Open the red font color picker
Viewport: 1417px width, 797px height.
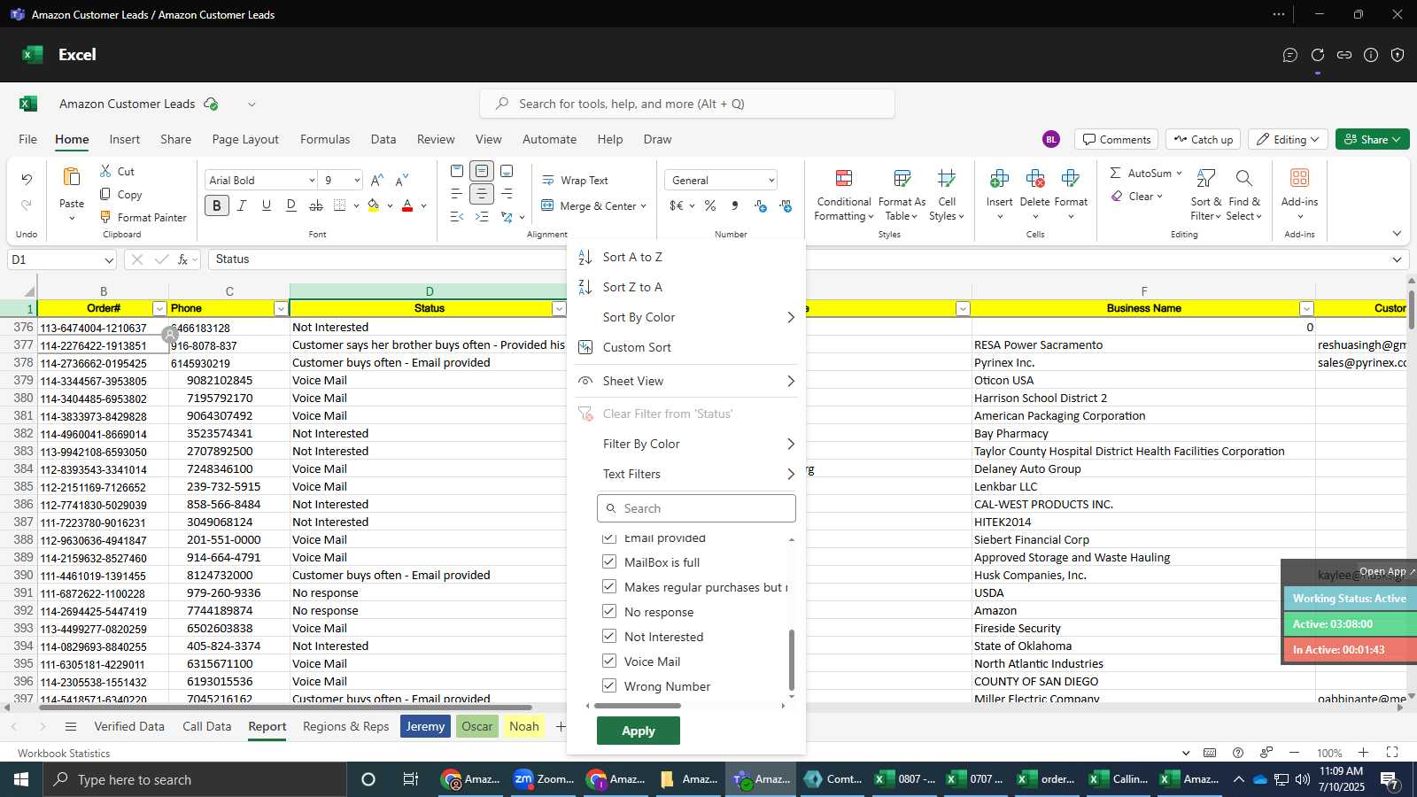407,205
